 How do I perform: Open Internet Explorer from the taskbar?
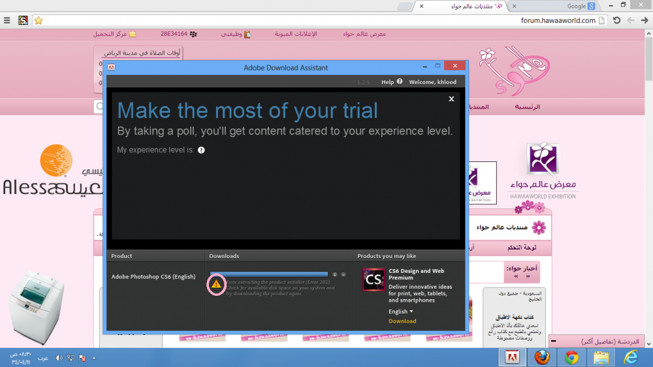(631, 357)
